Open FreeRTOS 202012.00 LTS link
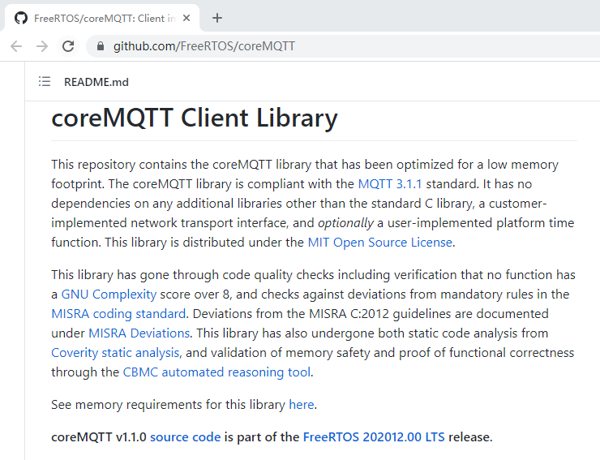Image resolution: width=600 pixels, height=460 pixels. coord(374,436)
